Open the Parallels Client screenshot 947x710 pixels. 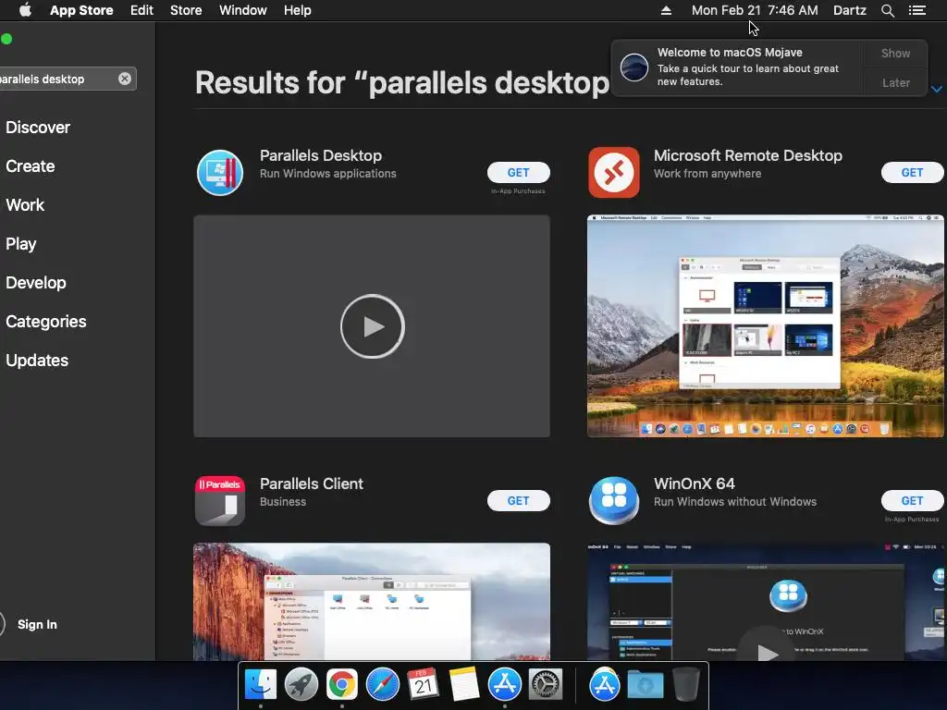pos(372,601)
